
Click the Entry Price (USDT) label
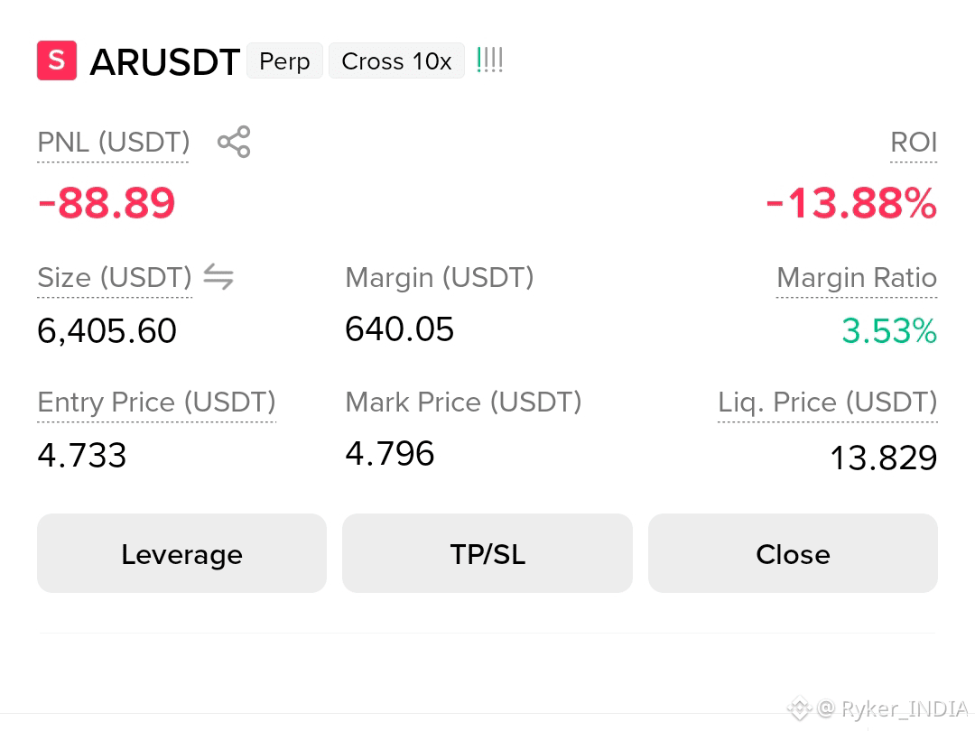[x=157, y=403]
